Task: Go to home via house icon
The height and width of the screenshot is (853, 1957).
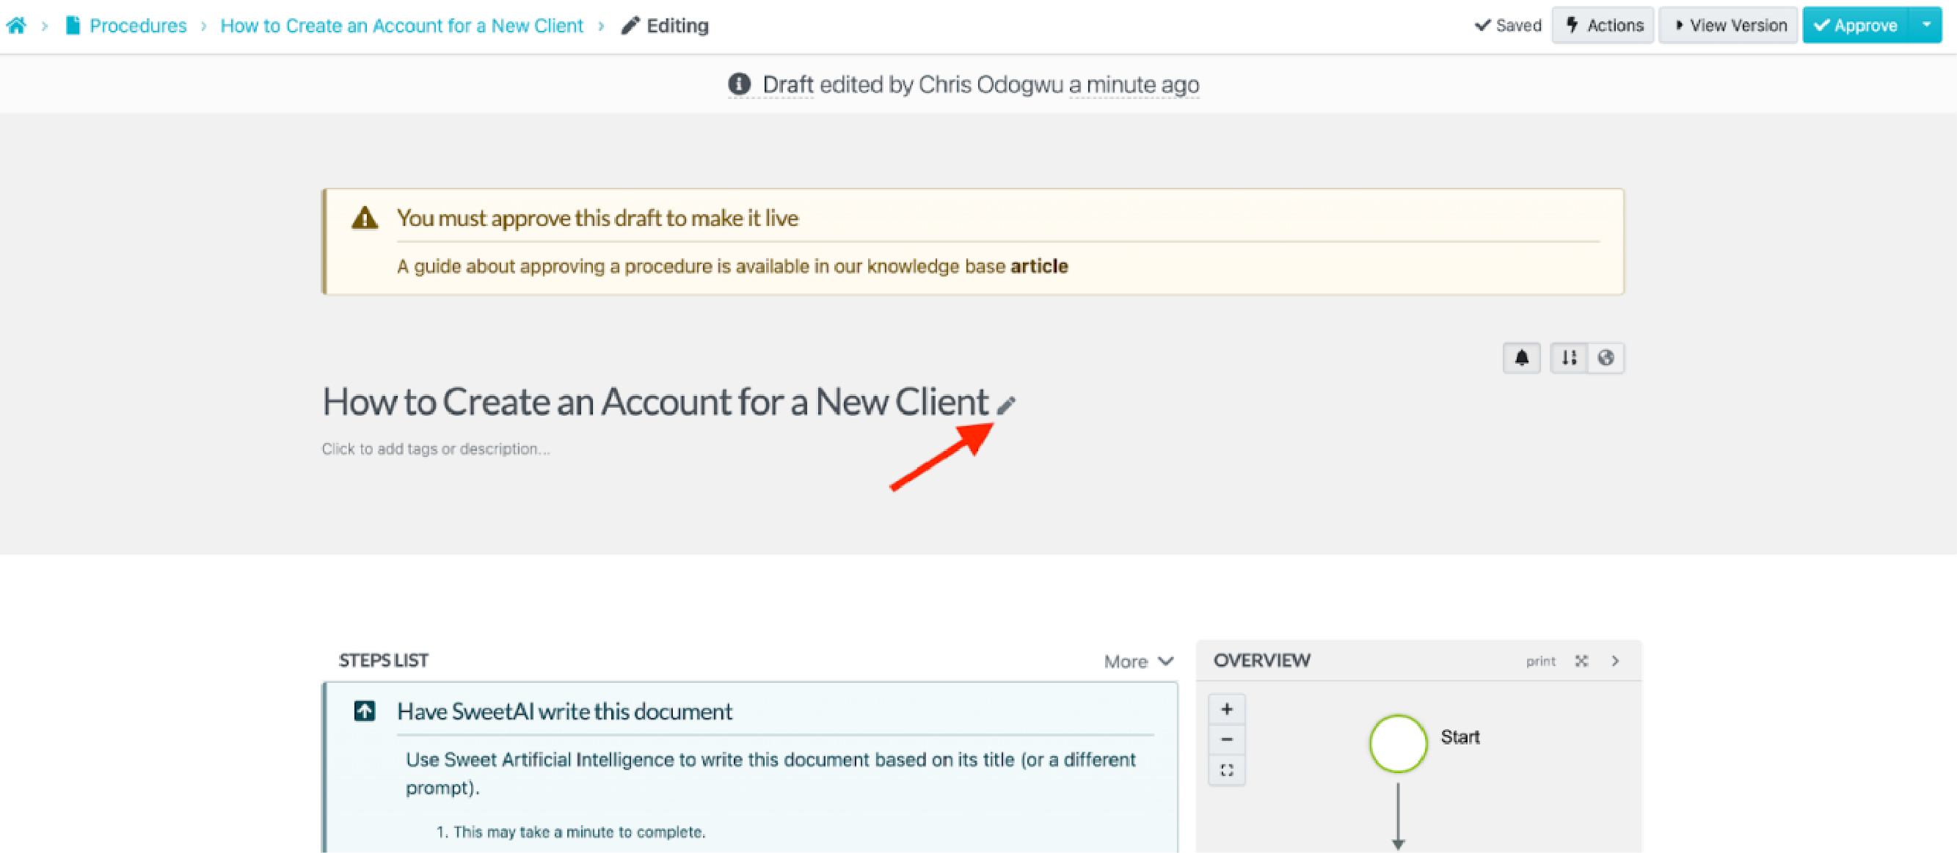Action: (16, 26)
